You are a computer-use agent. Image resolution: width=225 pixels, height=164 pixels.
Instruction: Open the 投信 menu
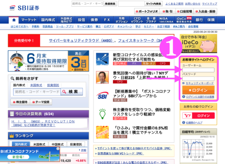coord(81,20)
